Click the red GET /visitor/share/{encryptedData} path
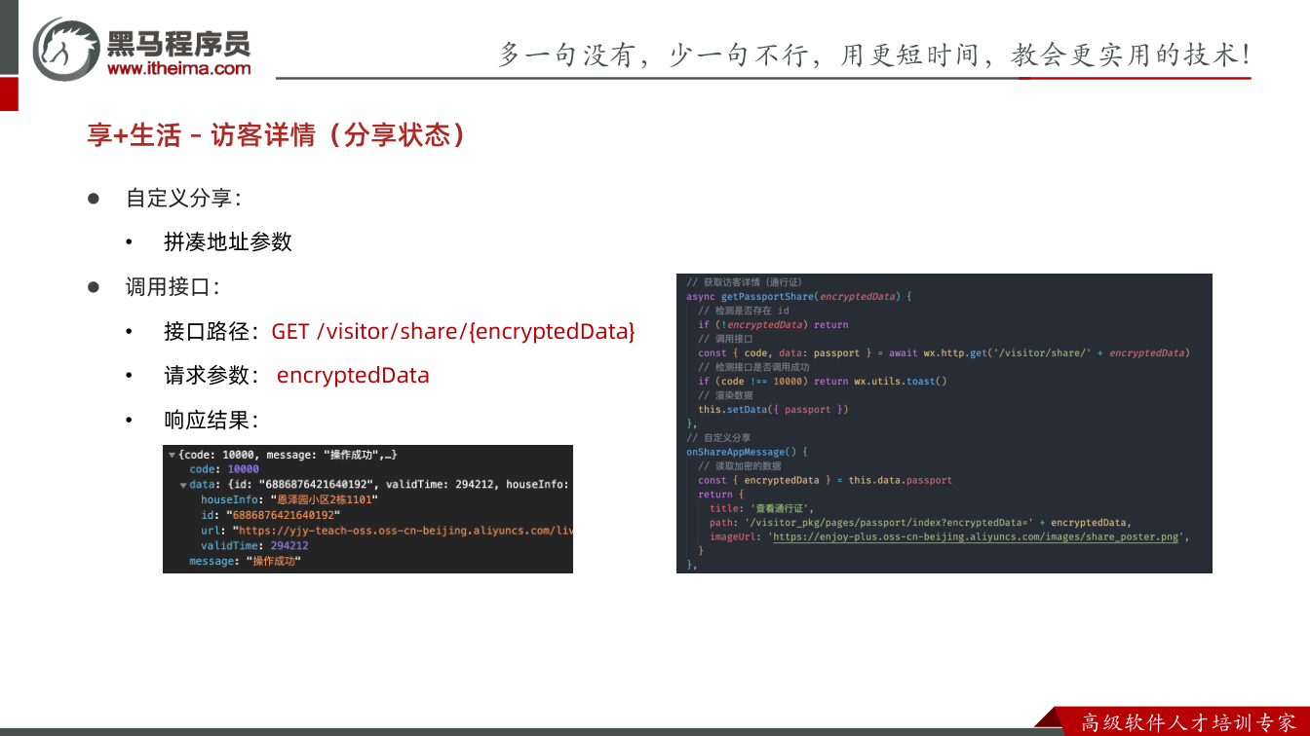Screen dimensions: 1310x736 453,331
